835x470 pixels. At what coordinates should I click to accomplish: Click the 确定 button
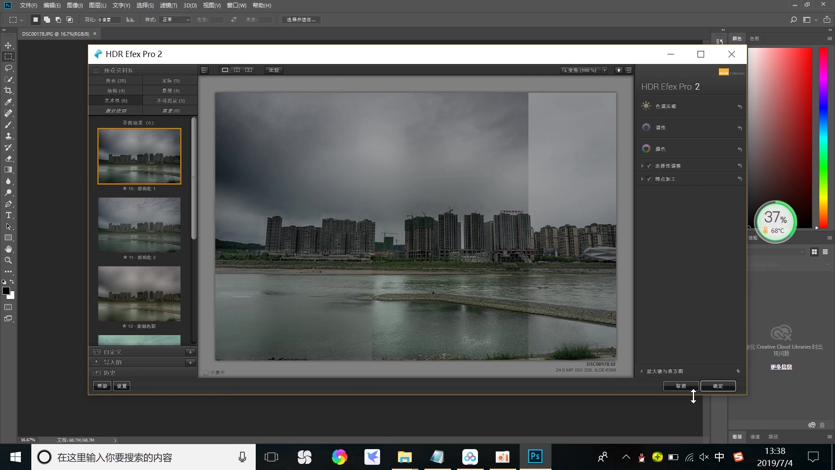tap(718, 386)
